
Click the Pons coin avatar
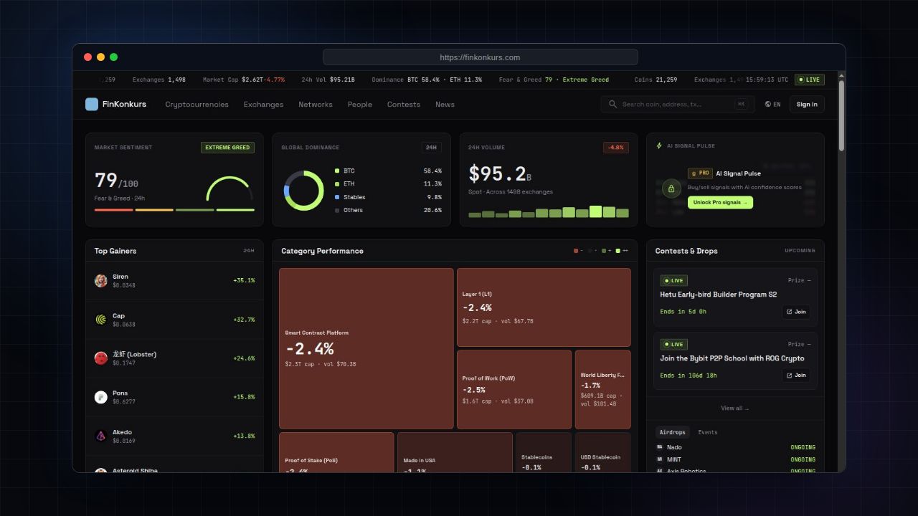pyautogui.click(x=101, y=397)
